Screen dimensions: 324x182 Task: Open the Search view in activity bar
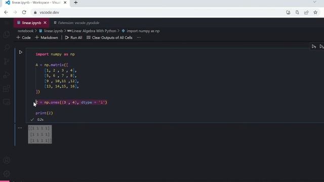7,48
